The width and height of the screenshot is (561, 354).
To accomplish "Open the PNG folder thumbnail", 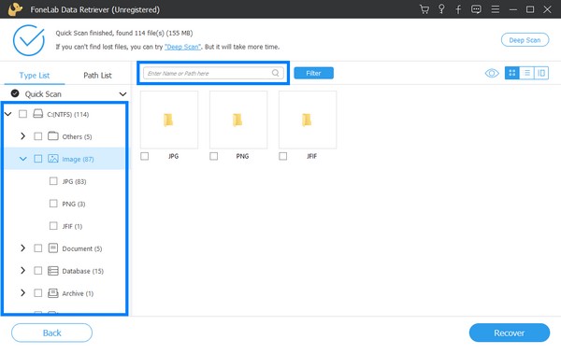I will pyautogui.click(x=238, y=120).
